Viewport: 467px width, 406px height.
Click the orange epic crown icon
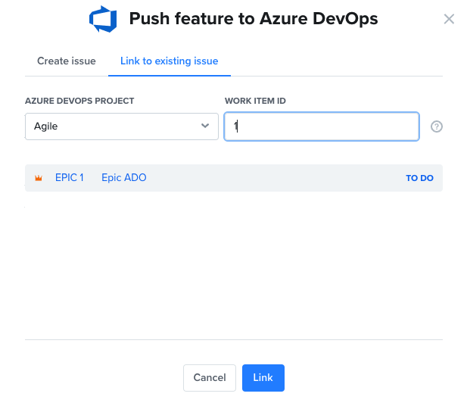(38, 178)
